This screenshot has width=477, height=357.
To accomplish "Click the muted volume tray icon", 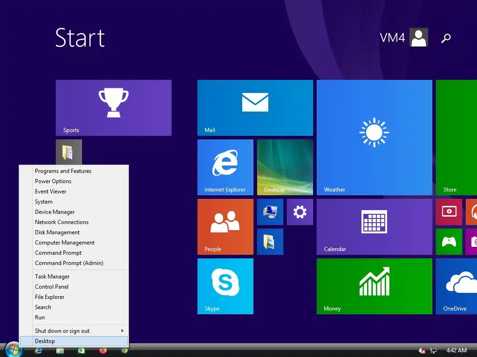I will pos(422,350).
